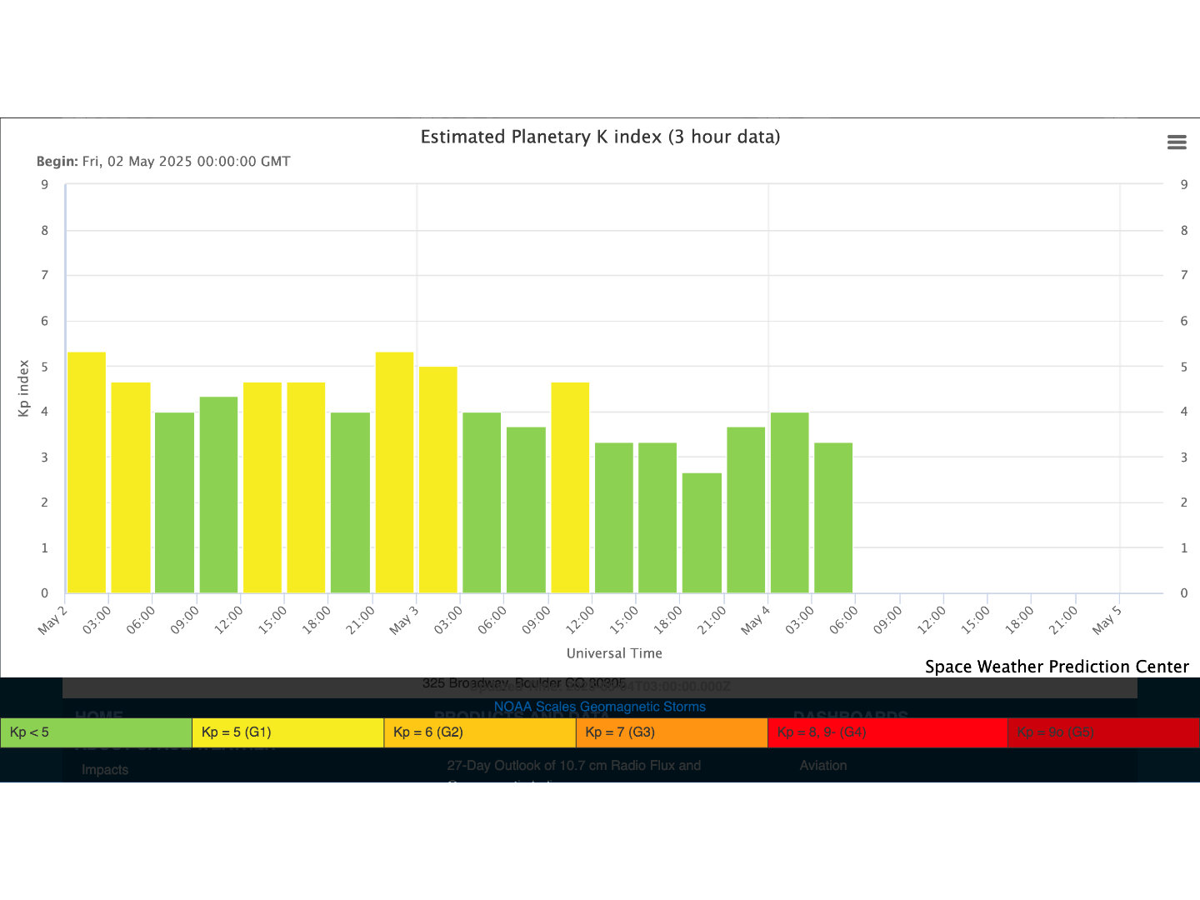Open the PRODUCTS AND DATA menu
1200x900 pixels.
[x=521, y=714]
